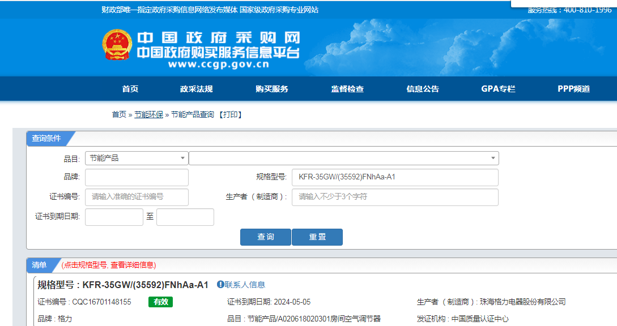This screenshot has width=617, height=326.
Task: Follow the 节能环保 breadcrumb link
Action: pyautogui.click(x=149, y=114)
